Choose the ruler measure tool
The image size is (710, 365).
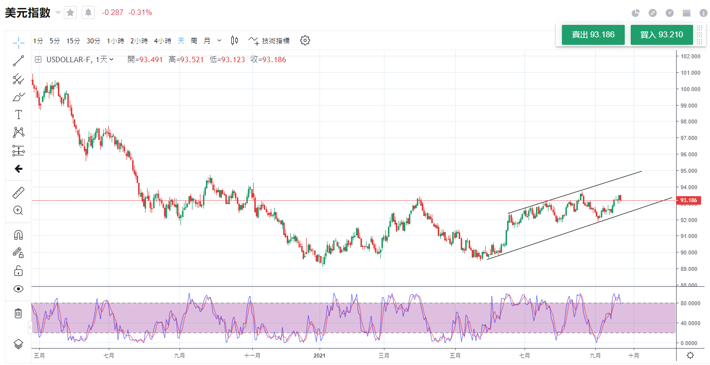tap(18, 193)
